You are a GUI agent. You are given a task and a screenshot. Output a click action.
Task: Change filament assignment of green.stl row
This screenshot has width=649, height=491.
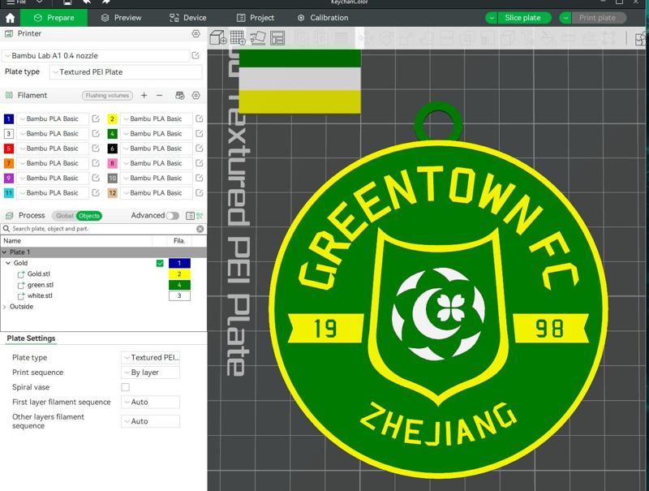(x=179, y=285)
